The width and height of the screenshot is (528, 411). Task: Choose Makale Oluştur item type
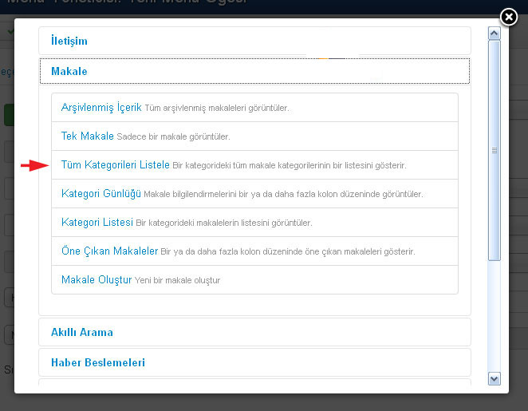pyautogui.click(x=97, y=279)
